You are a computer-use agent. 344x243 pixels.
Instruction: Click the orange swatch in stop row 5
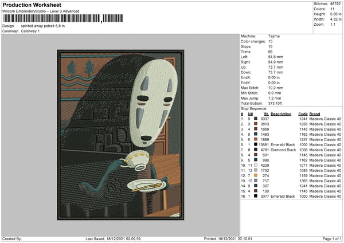(256, 139)
